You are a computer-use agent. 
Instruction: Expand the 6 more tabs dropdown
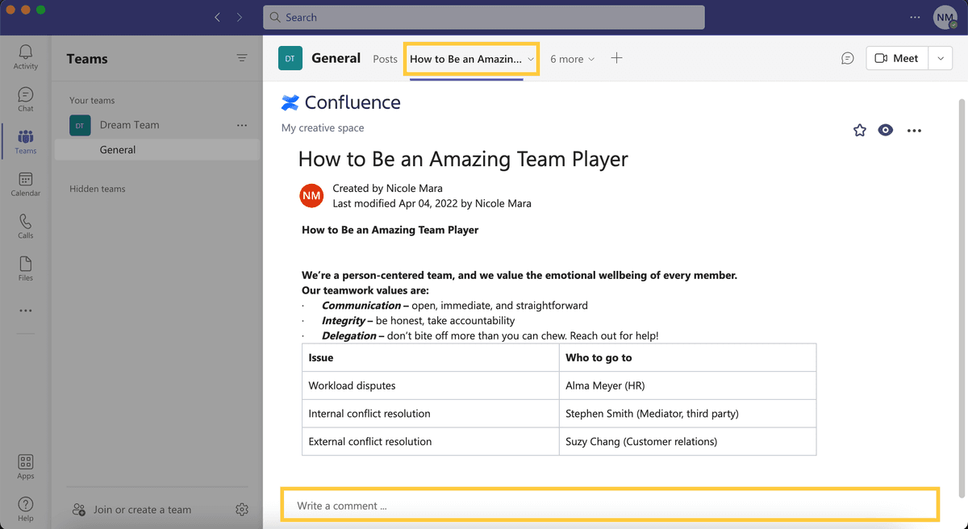pyautogui.click(x=572, y=58)
